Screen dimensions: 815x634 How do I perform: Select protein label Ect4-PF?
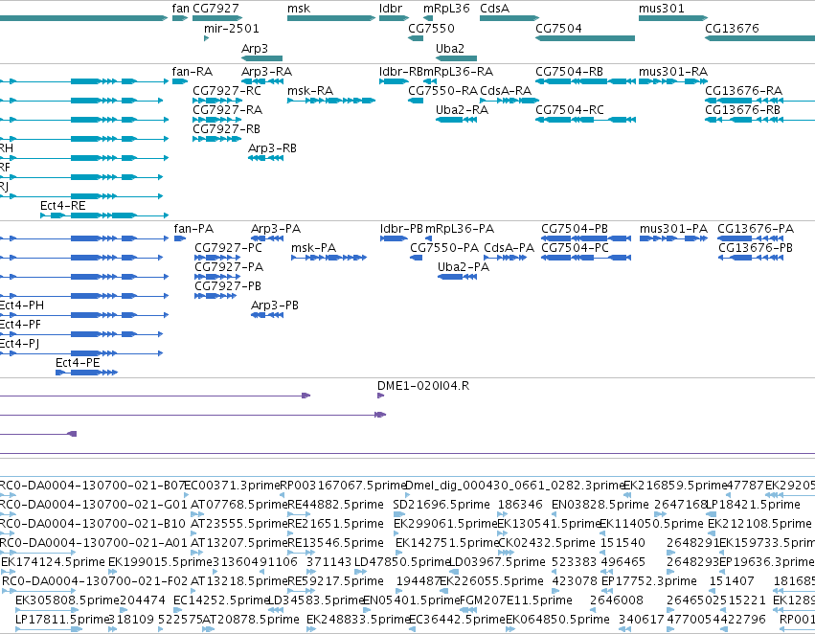coord(20,325)
